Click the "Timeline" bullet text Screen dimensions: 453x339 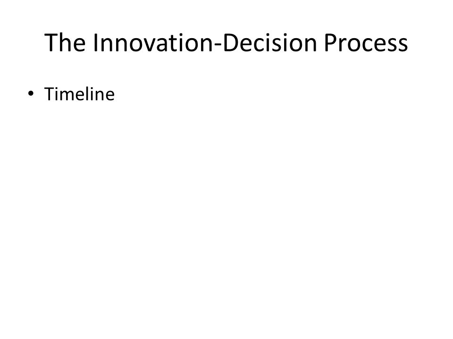79,94
